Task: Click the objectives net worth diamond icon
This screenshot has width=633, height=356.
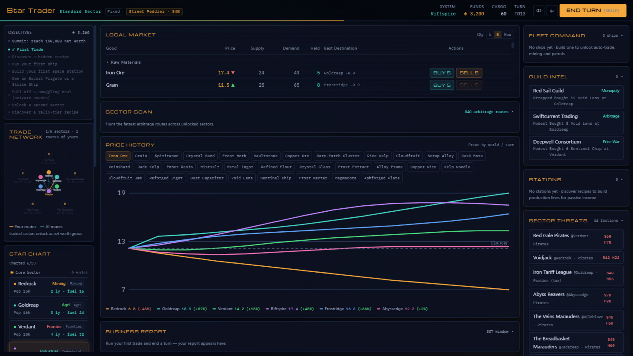Action: click(73, 33)
